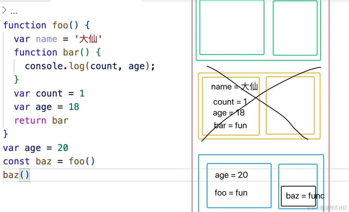Select the line "var name = '大仙'"
Image resolution: width=349 pixels, height=212 pixels.
click(58, 39)
